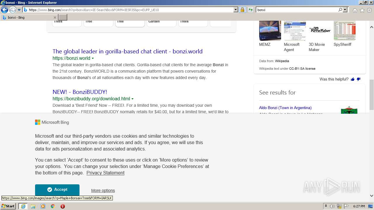Click the Microsoft Bing logo
This screenshot has height=210, width=374.
[52, 123]
